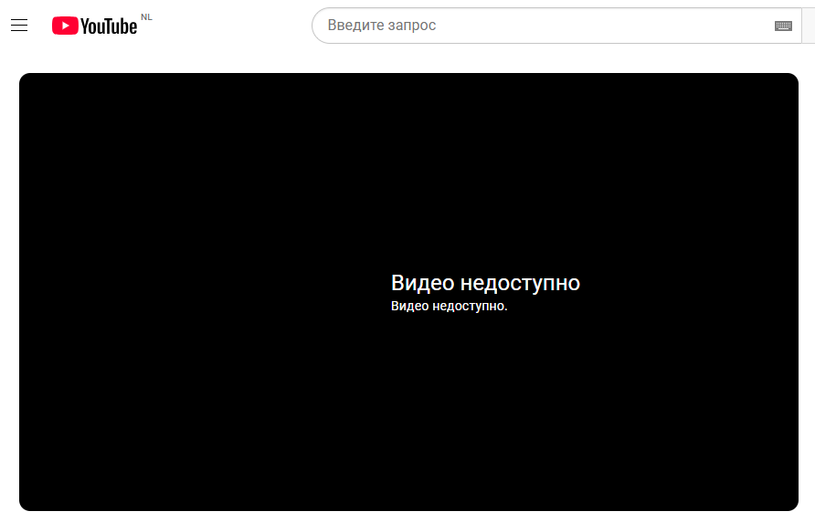Image resolution: width=815 pixels, height=522 pixels.
Task: Click the YouTube wordmark text
Action: (x=108, y=26)
